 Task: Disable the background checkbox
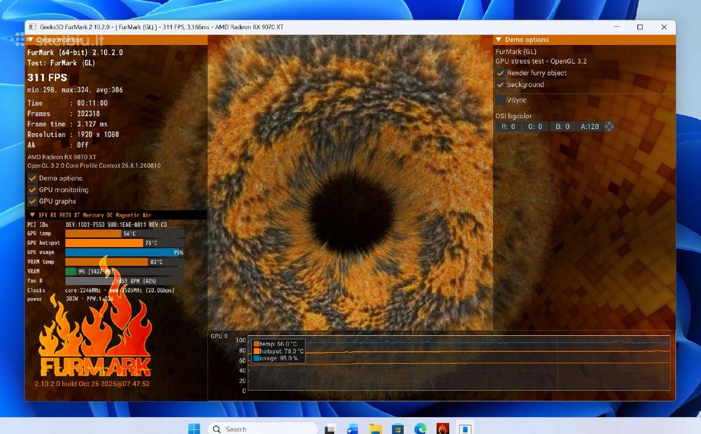pyautogui.click(x=501, y=85)
